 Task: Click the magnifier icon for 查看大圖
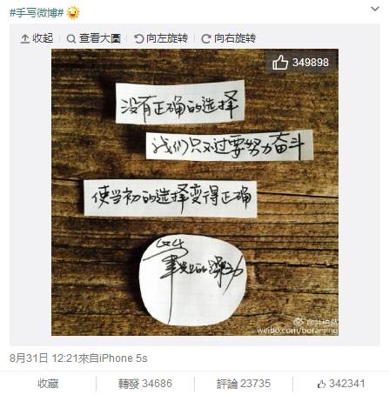click(71, 38)
